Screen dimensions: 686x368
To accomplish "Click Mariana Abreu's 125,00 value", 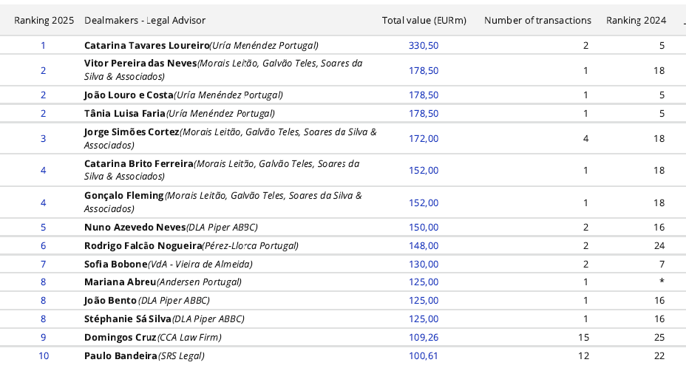I will pos(424,282).
